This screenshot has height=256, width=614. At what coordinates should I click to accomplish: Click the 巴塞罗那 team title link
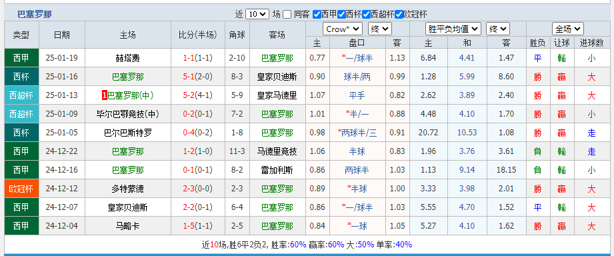point(35,15)
